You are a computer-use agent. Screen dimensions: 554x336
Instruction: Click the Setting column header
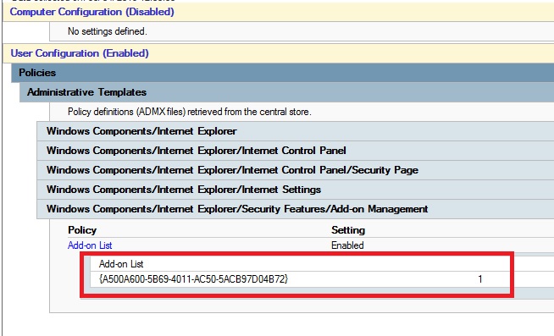coord(348,230)
